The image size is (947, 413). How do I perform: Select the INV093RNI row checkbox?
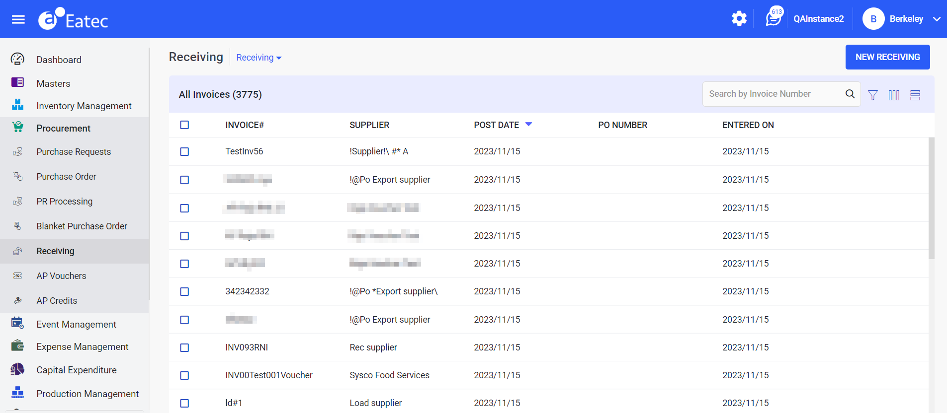(184, 347)
